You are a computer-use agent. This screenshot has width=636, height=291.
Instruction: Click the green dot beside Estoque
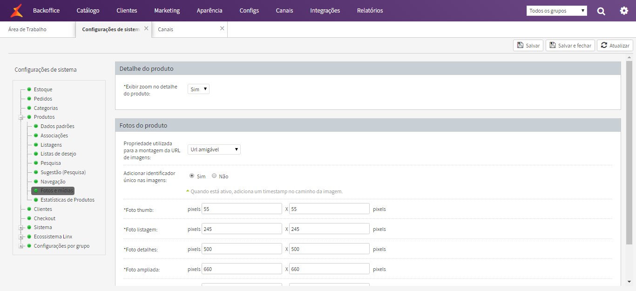point(29,89)
